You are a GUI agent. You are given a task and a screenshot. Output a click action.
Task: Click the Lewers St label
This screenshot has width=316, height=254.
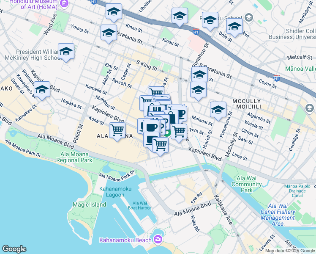(267, 243)
